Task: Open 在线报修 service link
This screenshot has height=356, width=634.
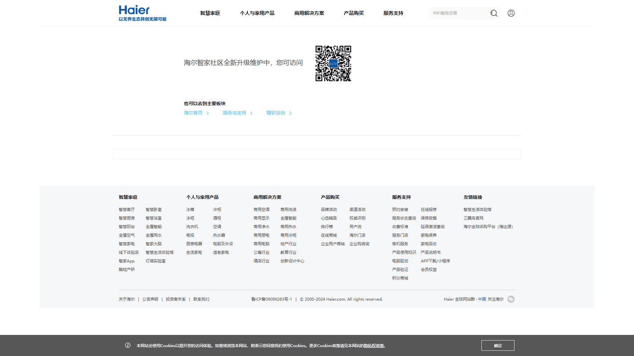Action: [x=429, y=210]
